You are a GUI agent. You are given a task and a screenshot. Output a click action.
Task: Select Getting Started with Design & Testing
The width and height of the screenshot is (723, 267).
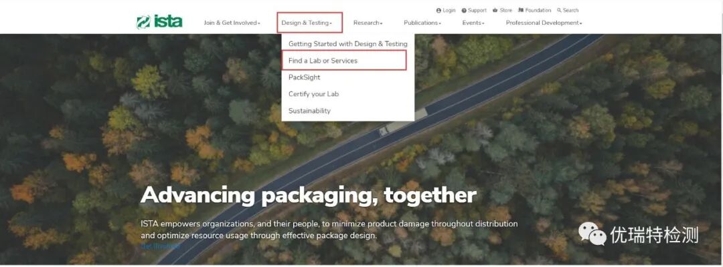347,43
